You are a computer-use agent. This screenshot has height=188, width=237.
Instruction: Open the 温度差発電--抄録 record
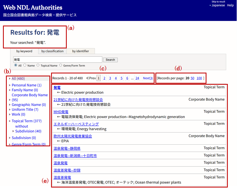click(67, 171)
